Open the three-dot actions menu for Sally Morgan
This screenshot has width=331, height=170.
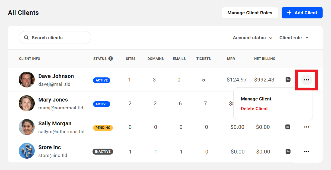click(x=307, y=127)
